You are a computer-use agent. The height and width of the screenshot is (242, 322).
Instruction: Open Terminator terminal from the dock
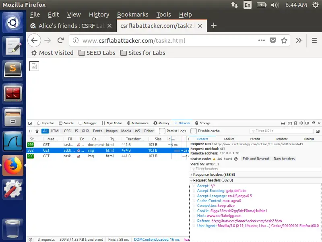click(13, 94)
